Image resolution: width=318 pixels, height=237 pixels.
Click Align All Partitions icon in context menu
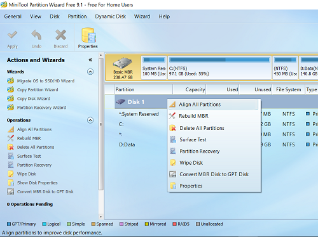point(172,105)
